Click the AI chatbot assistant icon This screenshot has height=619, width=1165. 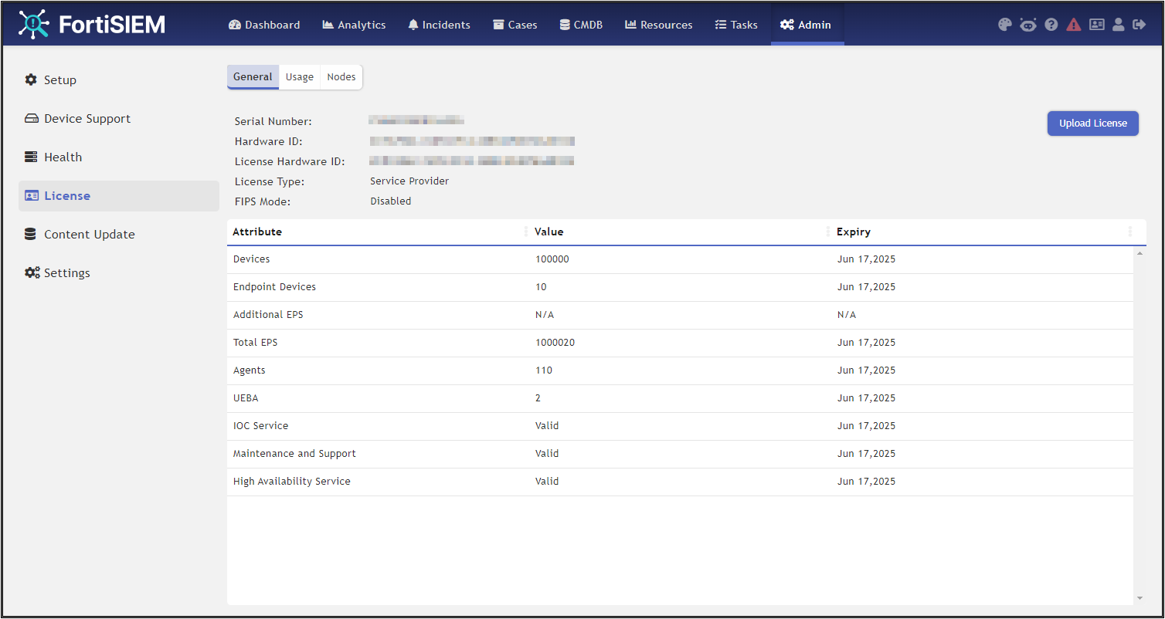coord(1027,24)
